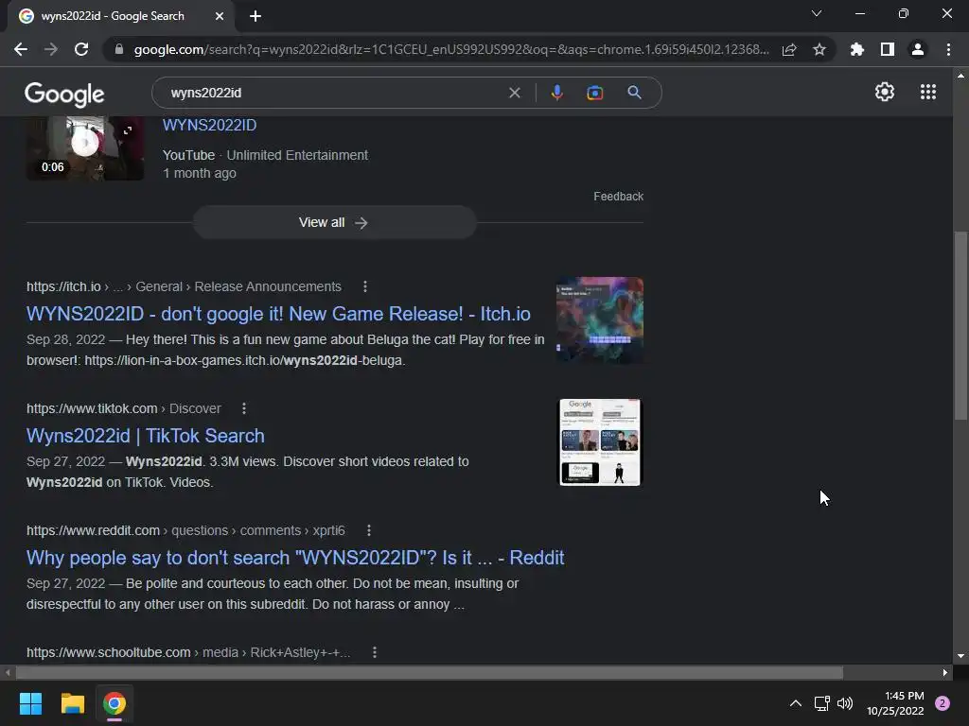Open more options for schooltube result
969x726 pixels.
pyautogui.click(x=375, y=652)
